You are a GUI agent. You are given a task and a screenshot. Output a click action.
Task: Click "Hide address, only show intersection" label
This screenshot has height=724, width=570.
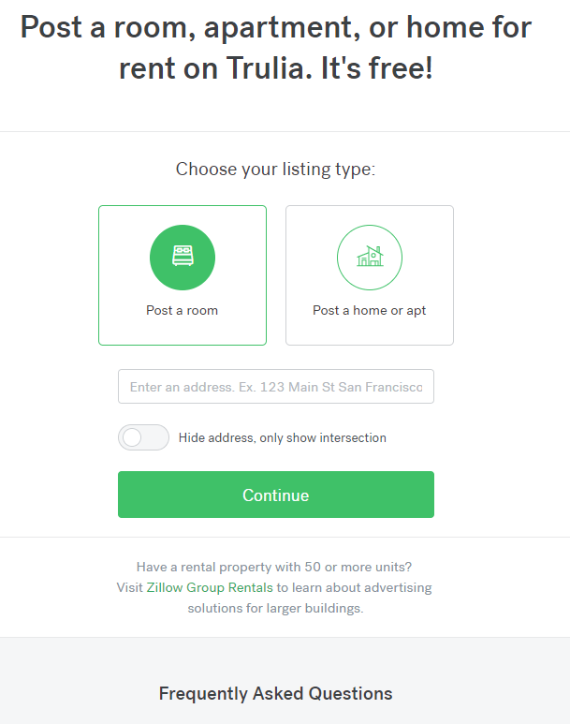click(282, 437)
